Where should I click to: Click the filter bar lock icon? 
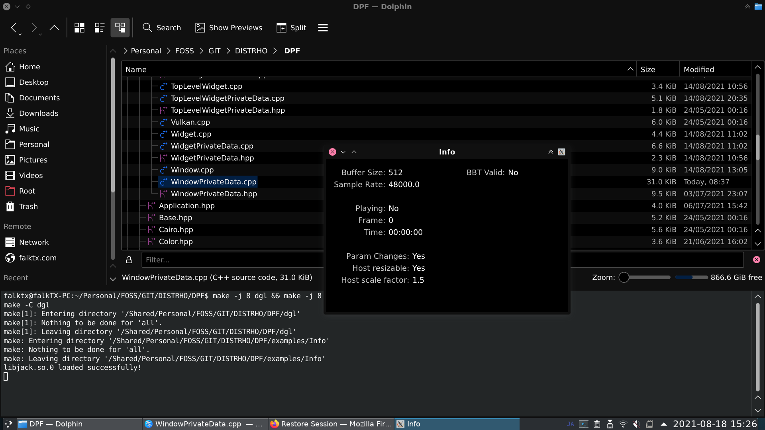(x=129, y=260)
